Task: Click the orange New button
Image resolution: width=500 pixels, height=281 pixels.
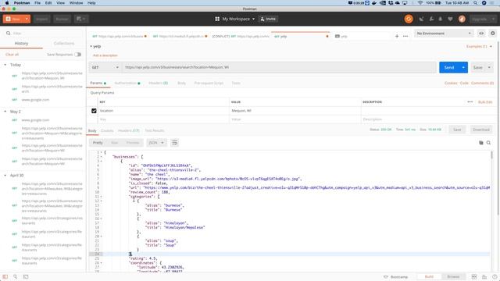Action: (x=13, y=19)
